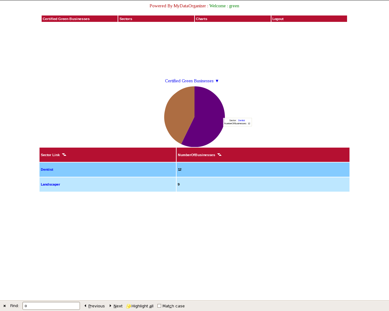
Task: Open the Certified Green Businesses menu
Action: tap(66, 19)
